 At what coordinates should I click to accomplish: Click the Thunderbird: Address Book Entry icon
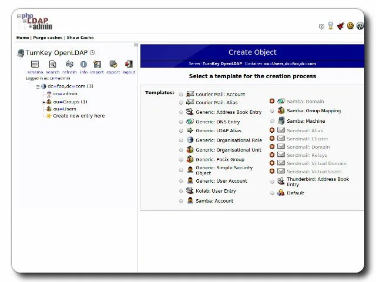(x=281, y=181)
